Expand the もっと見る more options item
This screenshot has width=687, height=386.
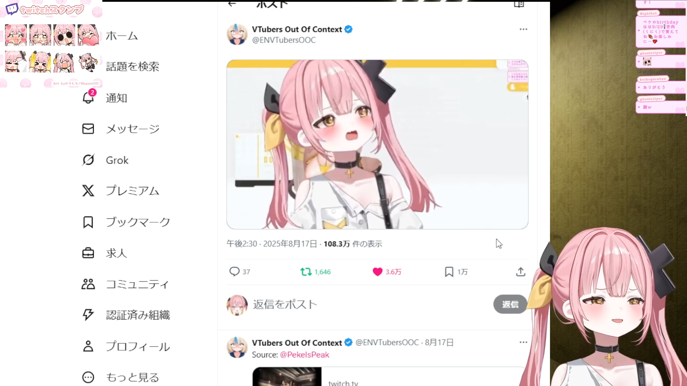pos(121,377)
